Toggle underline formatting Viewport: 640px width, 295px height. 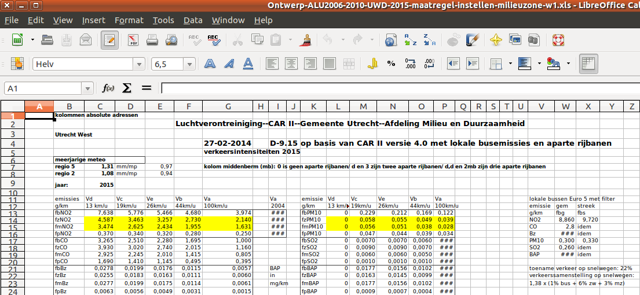(x=248, y=64)
